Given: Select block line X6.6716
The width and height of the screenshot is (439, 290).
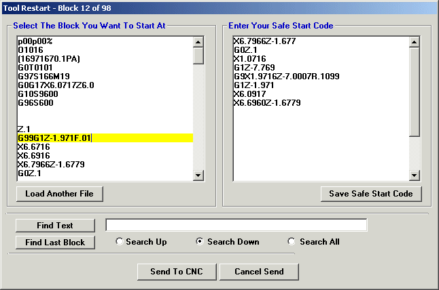Looking at the screenshot, I should point(34,147).
